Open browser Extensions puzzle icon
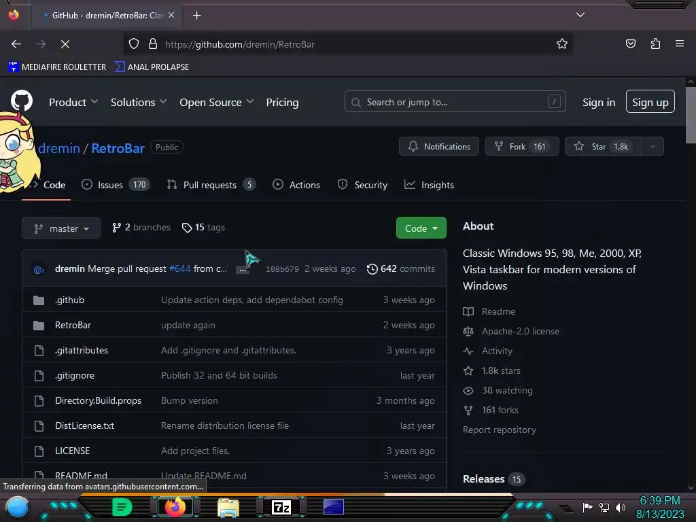The width and height of the screenshot is (696, 522). coord(655,43)
